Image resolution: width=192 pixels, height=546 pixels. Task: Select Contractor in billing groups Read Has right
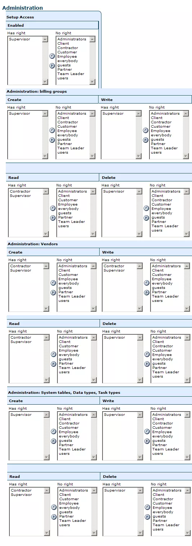pos(20,191)
